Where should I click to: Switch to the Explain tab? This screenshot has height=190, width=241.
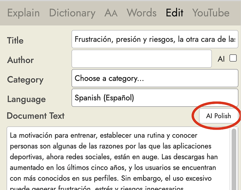[23, 13]
